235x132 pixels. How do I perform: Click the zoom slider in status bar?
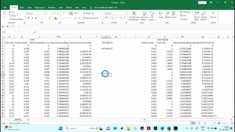click(x=219, y=123)
